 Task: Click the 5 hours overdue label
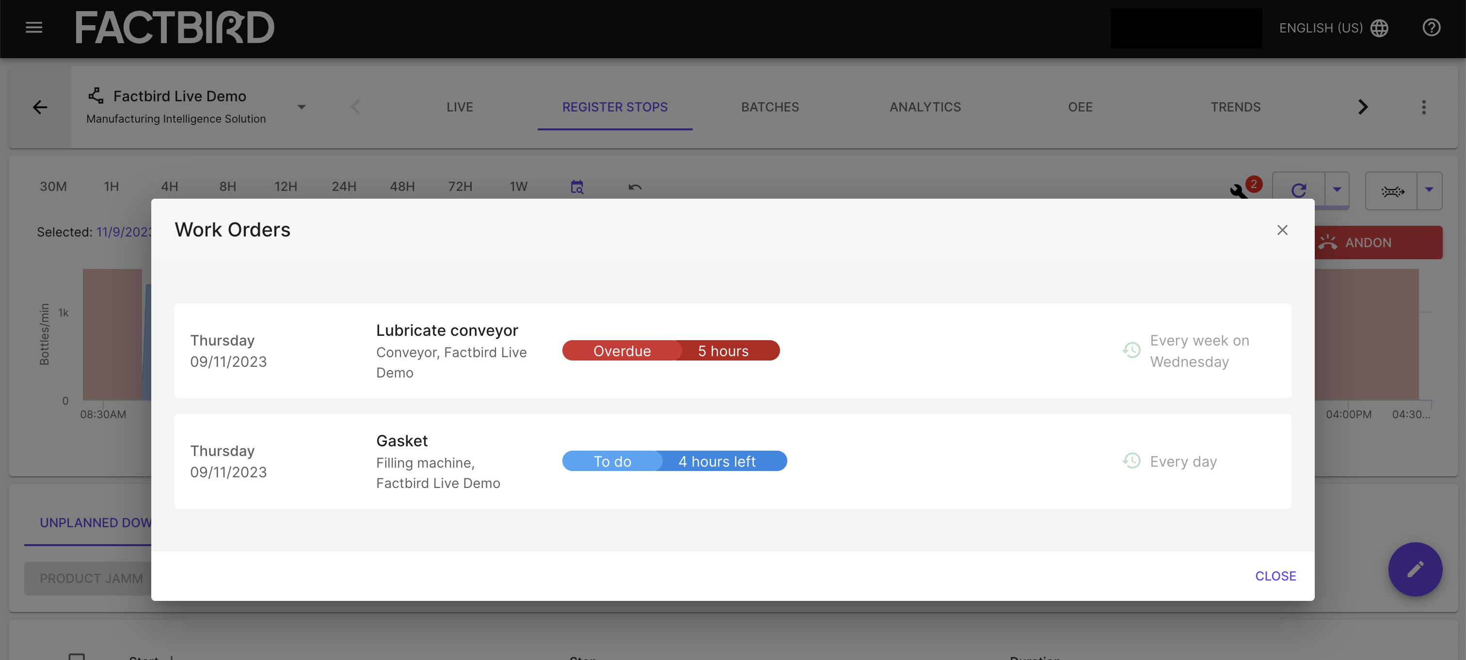[x=723, y=350]
